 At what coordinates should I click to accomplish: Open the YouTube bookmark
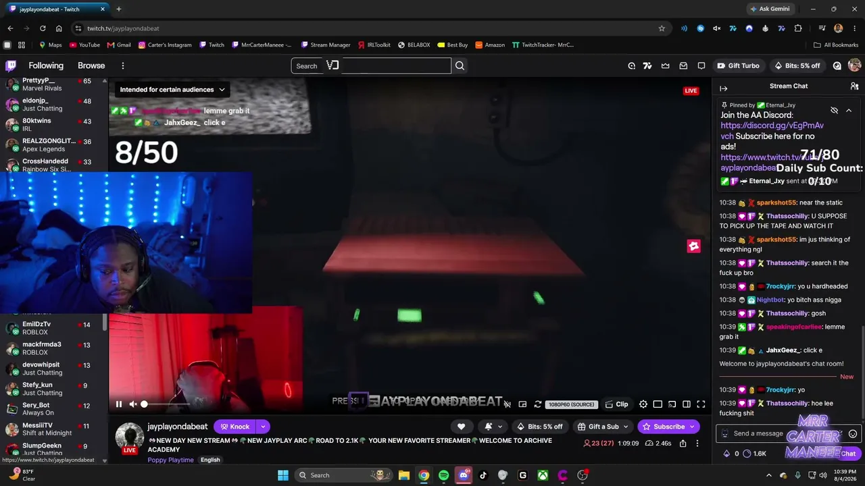point(84,45)
